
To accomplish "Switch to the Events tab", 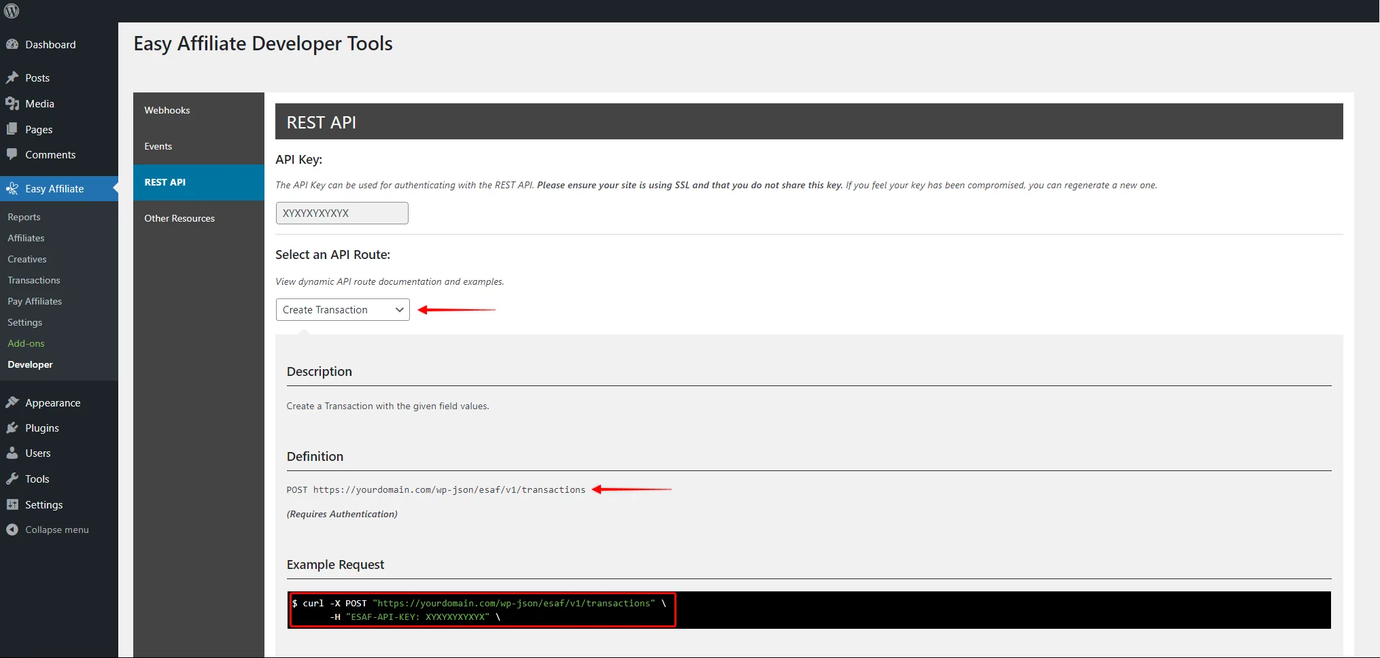I will pyautogui.click(x=199, y=146).
